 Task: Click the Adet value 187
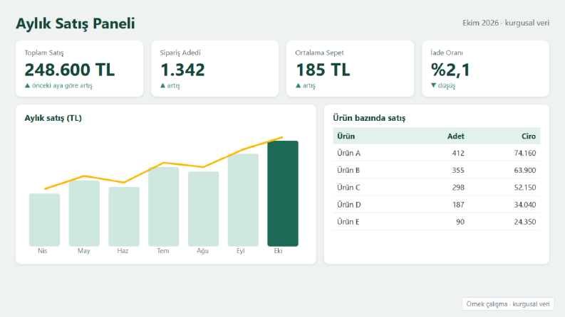click(458, 205)
